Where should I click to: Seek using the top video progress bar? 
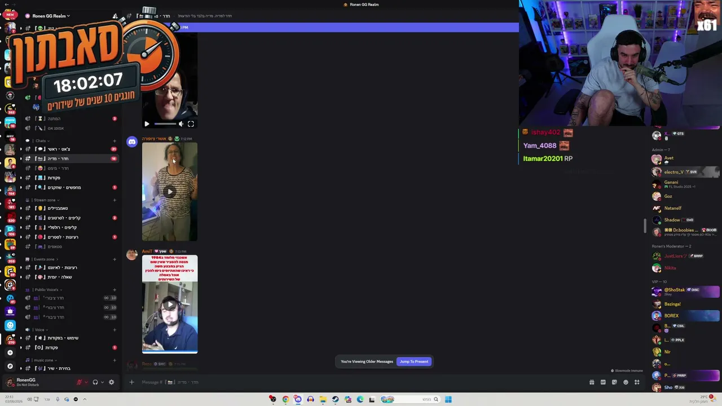165,124
